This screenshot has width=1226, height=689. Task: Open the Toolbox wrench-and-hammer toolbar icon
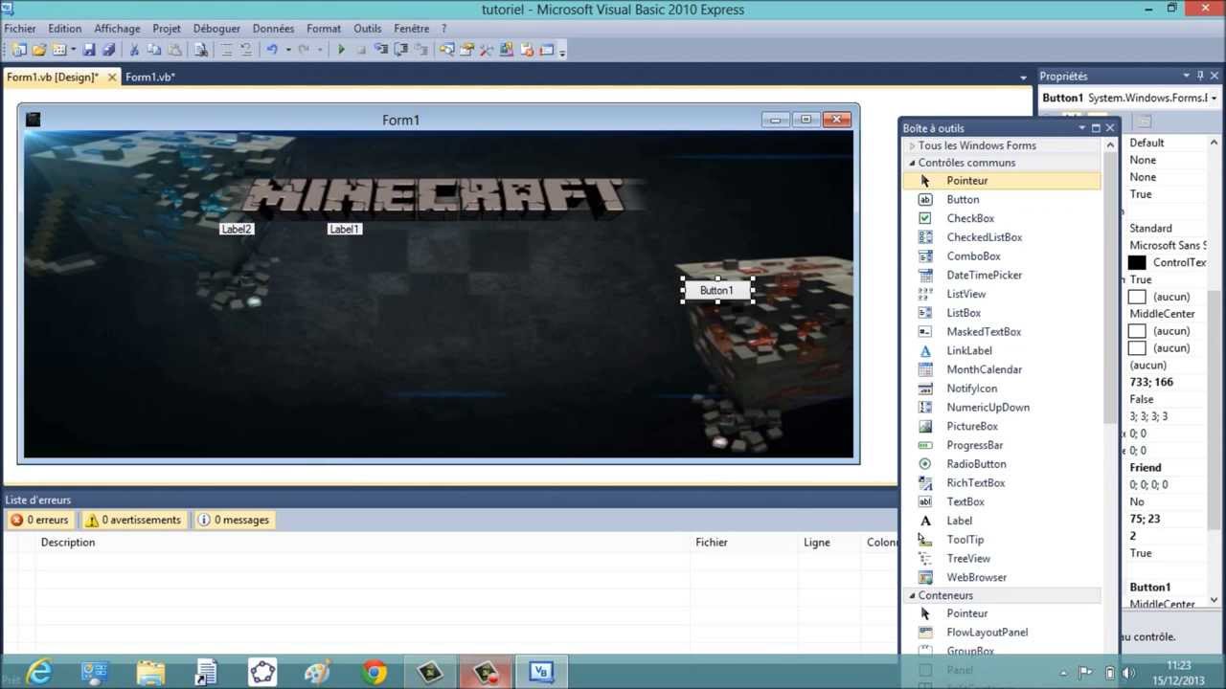487,50
